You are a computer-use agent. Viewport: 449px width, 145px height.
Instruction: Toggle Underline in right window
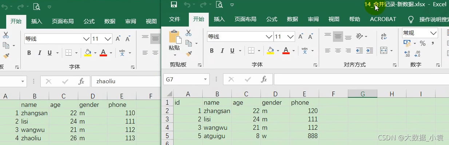232,51
